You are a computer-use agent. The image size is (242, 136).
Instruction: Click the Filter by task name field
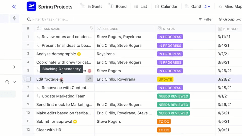50,19
